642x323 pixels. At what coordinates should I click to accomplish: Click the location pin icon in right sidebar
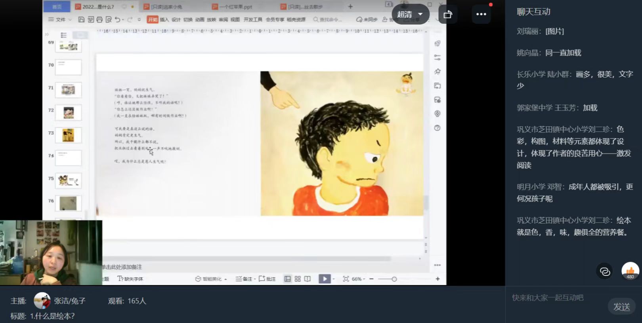pyautogui.click(x=438, y=114)
